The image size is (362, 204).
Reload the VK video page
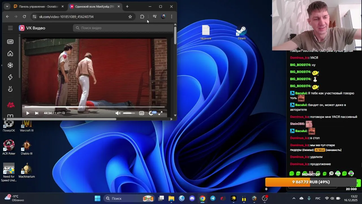(x=24, y=17)
